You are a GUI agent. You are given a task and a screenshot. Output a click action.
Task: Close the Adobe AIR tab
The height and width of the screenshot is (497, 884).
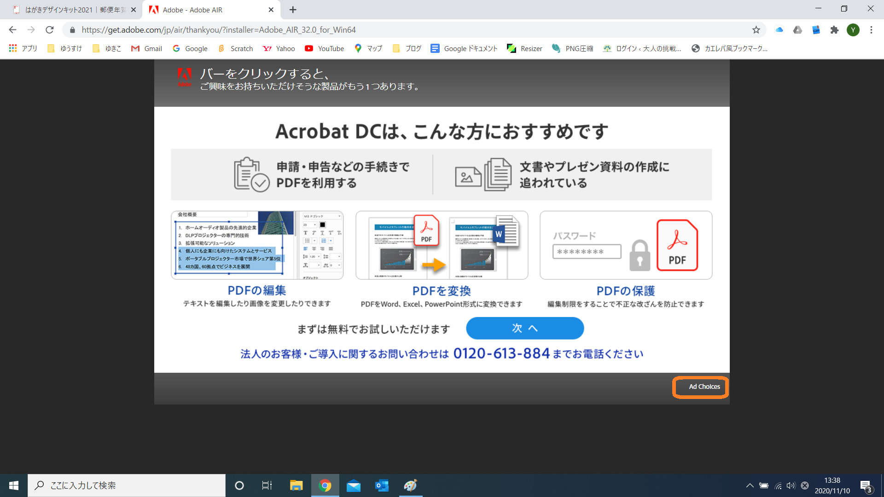(x=271, y=10)
